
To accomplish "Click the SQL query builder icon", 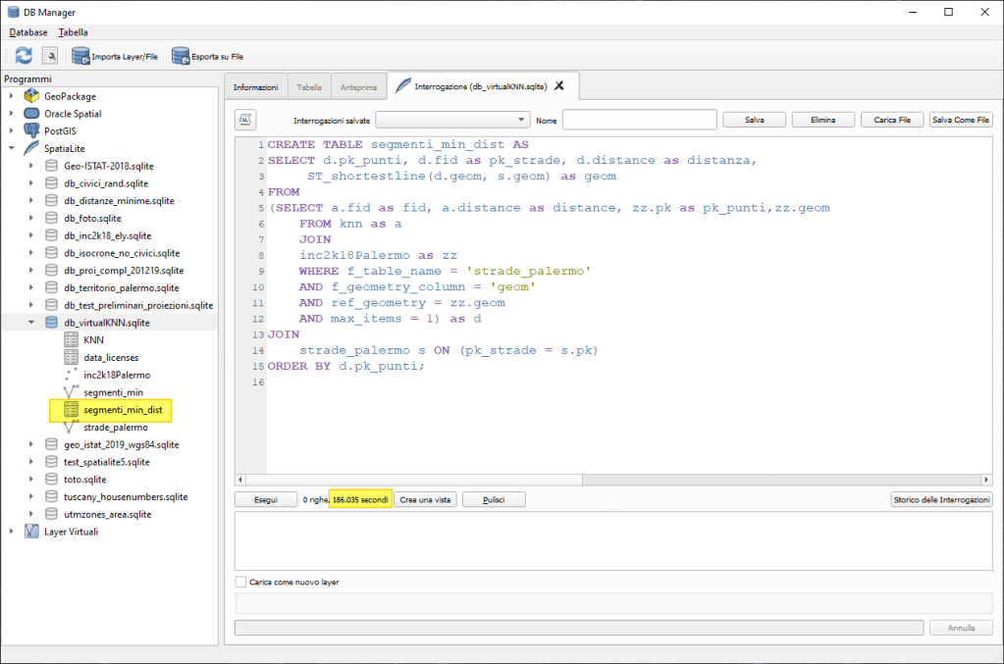I will point(245,120).
